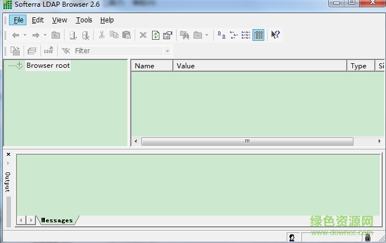Click the binoculars Find icon
The height and width of the screenshot is (243, 386).
(x=185, y=35)
